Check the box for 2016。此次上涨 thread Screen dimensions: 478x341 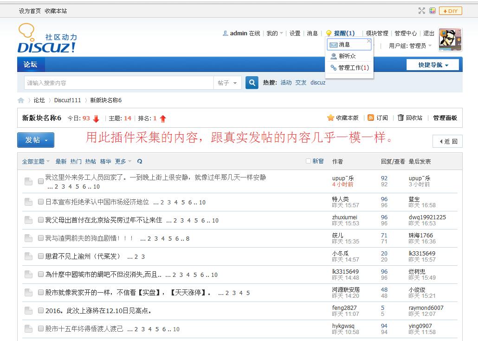[40, 310]
